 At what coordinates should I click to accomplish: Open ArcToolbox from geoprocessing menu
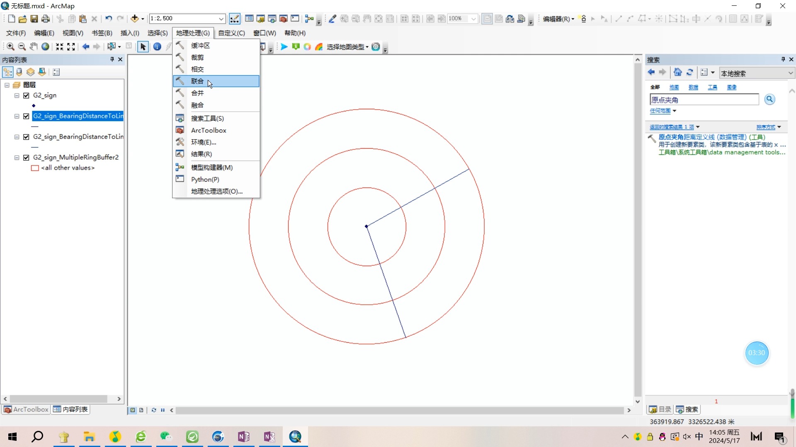click(x=209, y=130)
